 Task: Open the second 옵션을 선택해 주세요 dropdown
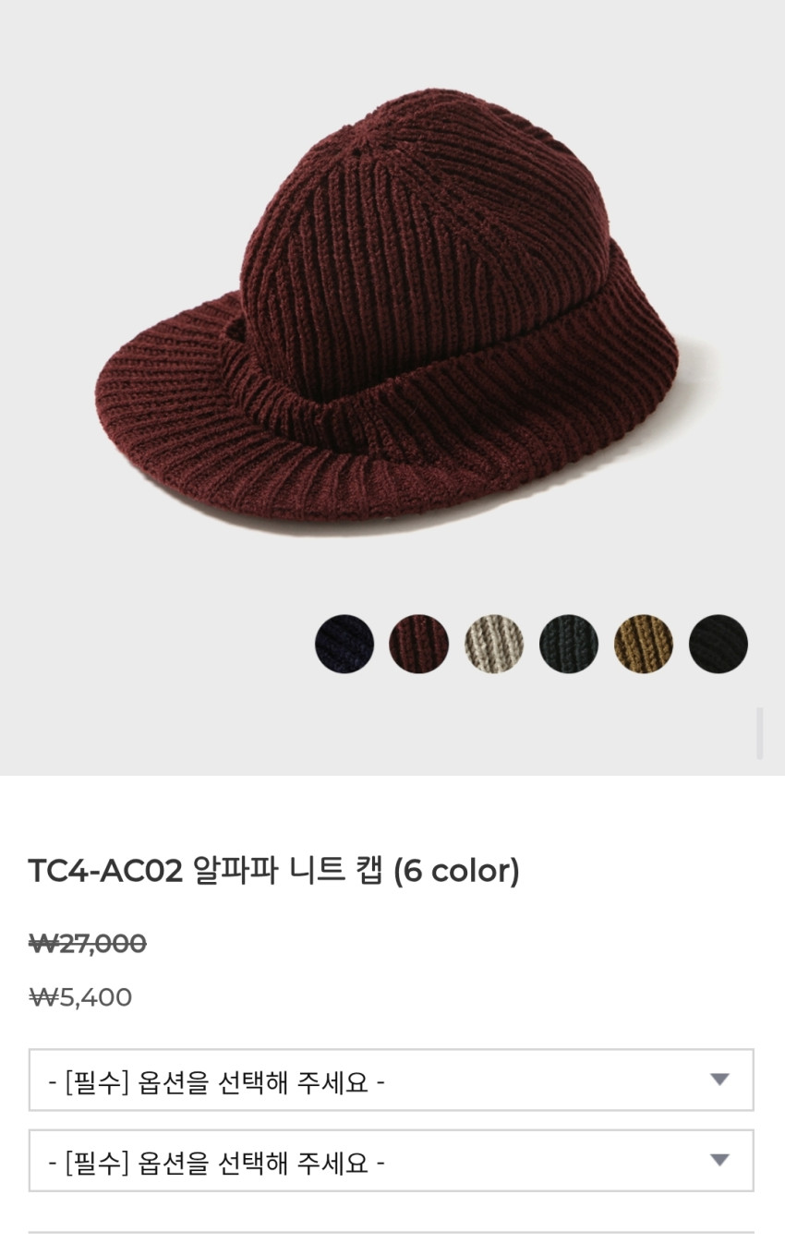[x=392, y=1161]
